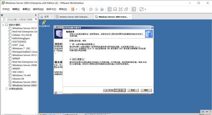
Task: Select VM-CMCC in library
Action: [18, 72]
